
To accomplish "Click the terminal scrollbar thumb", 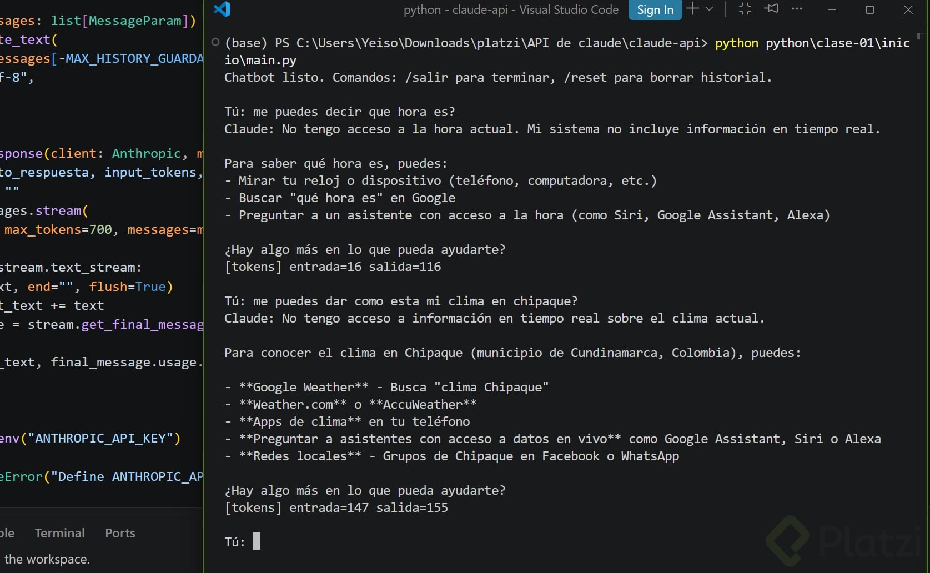I will (918, 37).
